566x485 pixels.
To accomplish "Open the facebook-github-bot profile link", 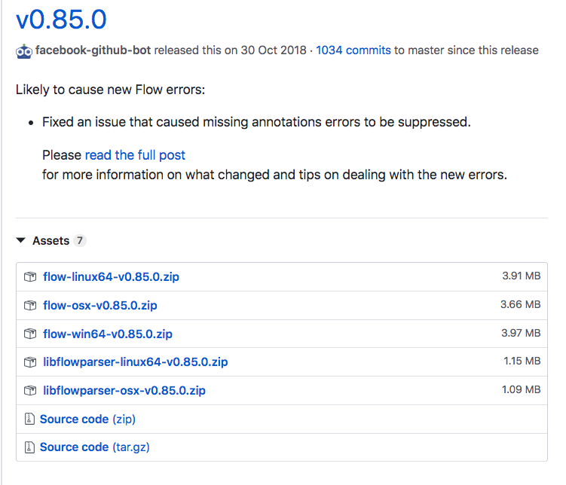I will (93, 50).
